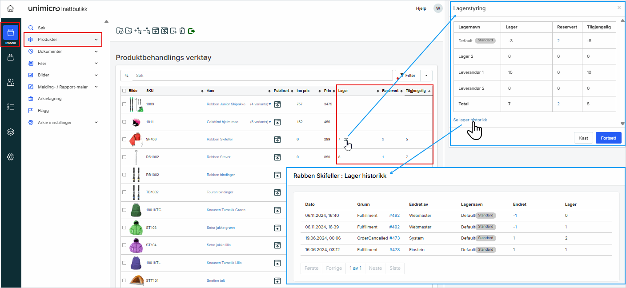This screenshot has height=288, width=626.
Task: Toggle the select-all checkbox in table header
Action: point(124,91)
